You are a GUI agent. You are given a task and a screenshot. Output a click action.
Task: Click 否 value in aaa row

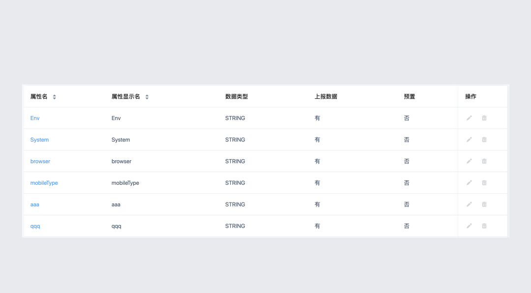point(407,205)
